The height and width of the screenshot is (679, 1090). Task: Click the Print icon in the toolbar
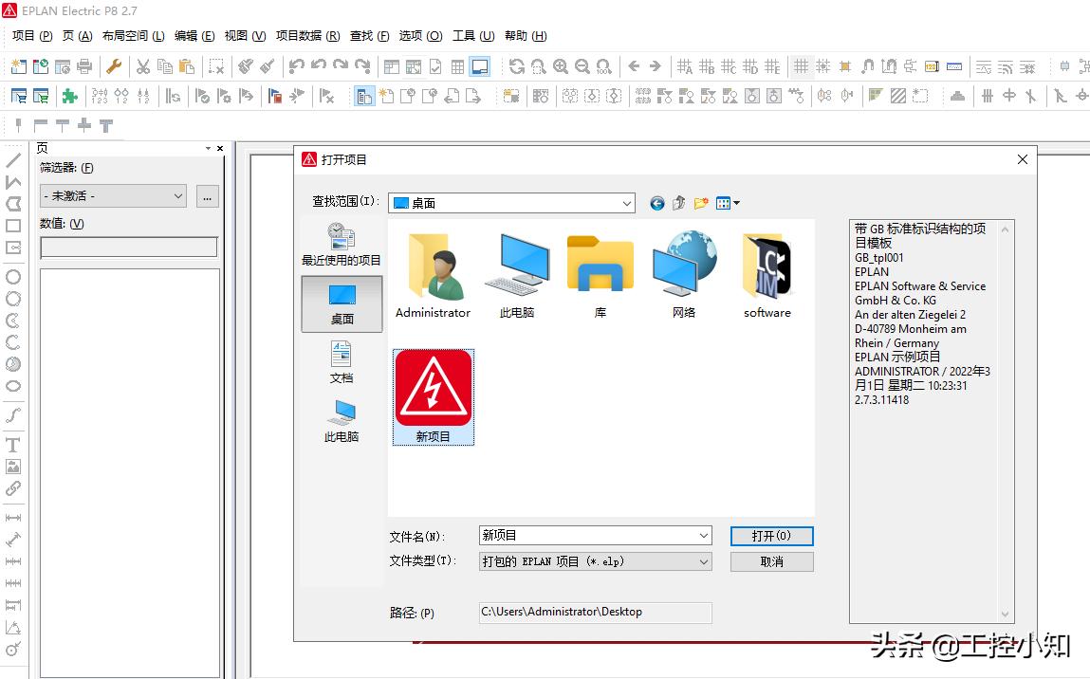pyautogui.click(x=84, y=66)
